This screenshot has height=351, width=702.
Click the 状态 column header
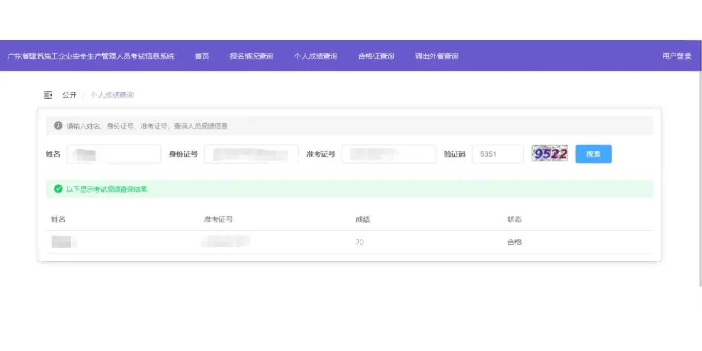(515, 219)
